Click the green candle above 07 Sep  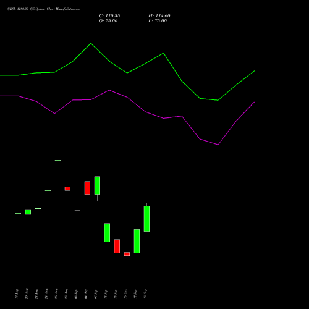97,185
